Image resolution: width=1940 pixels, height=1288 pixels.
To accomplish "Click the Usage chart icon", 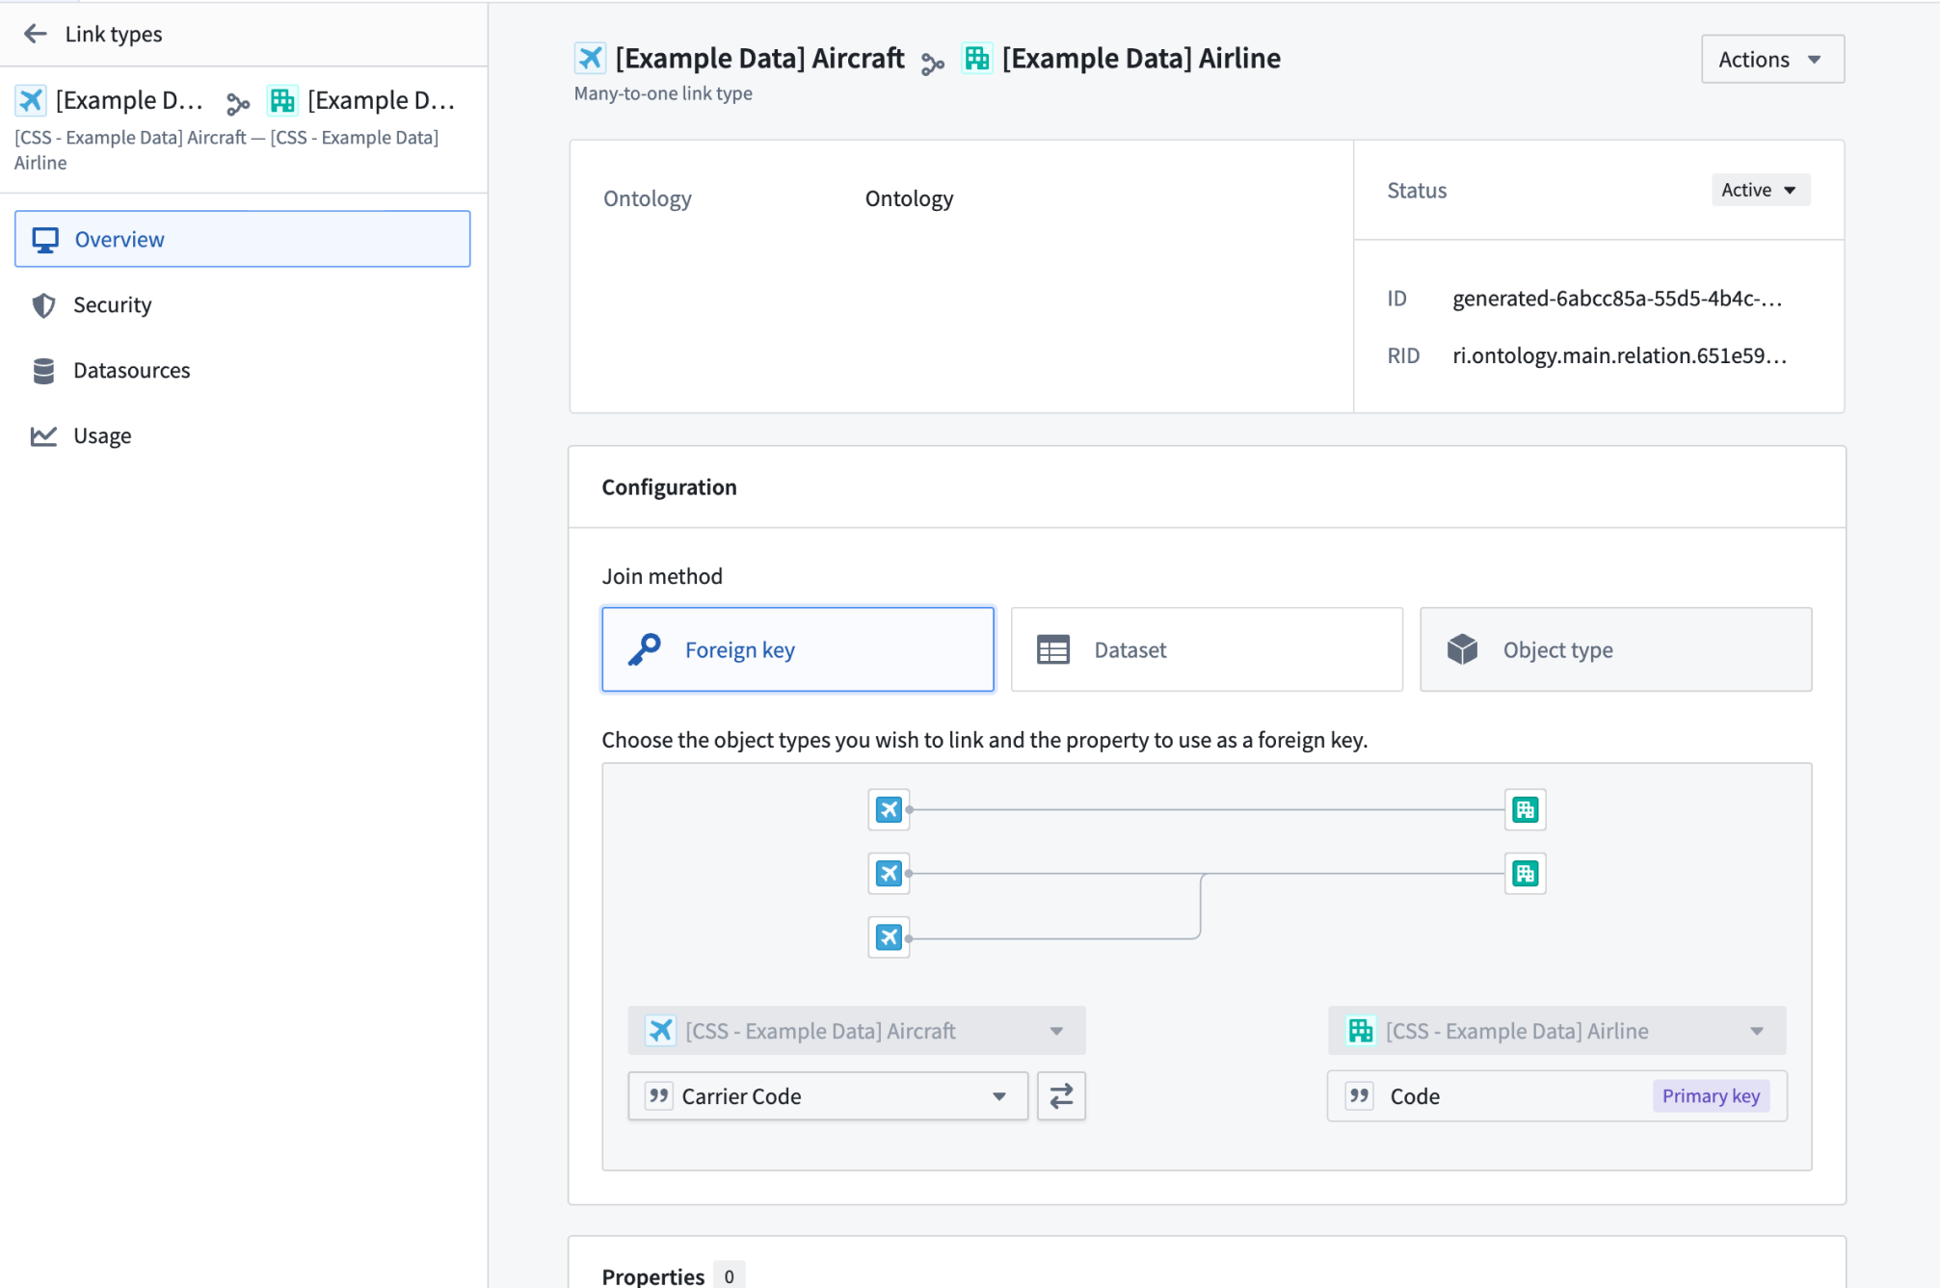I will coord(43,435).
